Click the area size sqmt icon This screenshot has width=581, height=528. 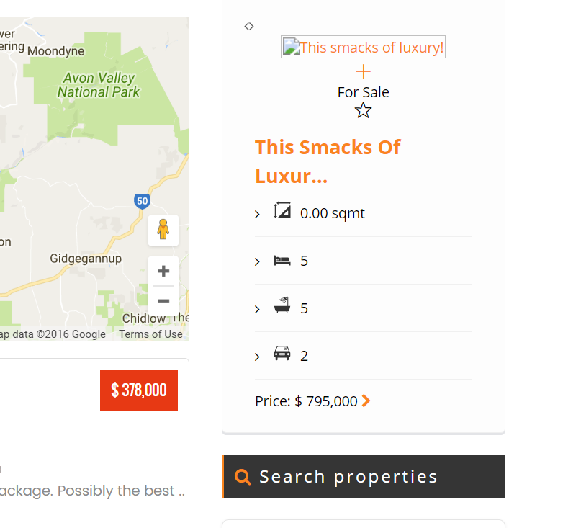[x=282, y=211]
